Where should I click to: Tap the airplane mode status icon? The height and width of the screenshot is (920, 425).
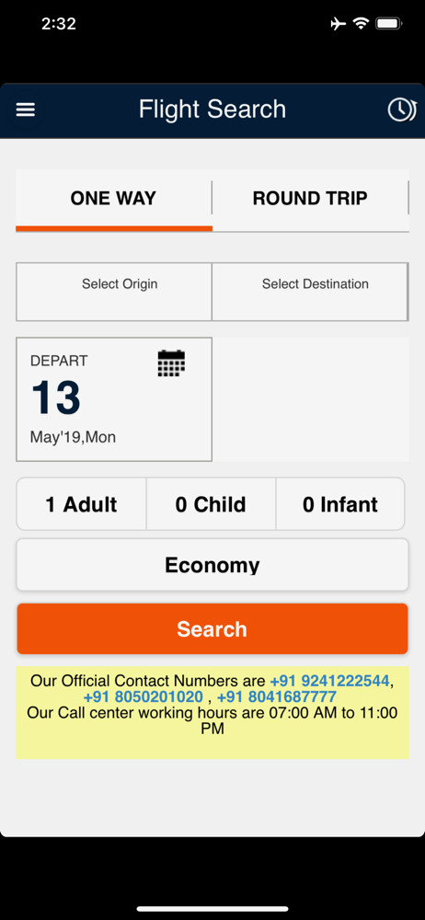coord(339,24)
